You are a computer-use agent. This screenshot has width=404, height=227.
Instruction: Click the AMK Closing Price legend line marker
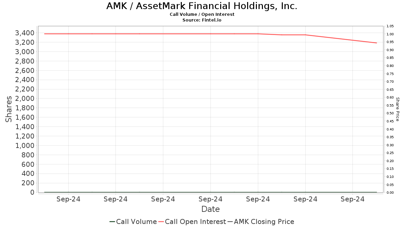tap(230, 222)
